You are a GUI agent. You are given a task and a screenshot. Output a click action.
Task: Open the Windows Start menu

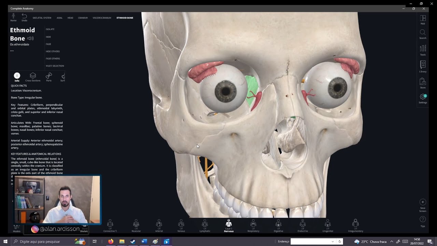pos(5,242)
